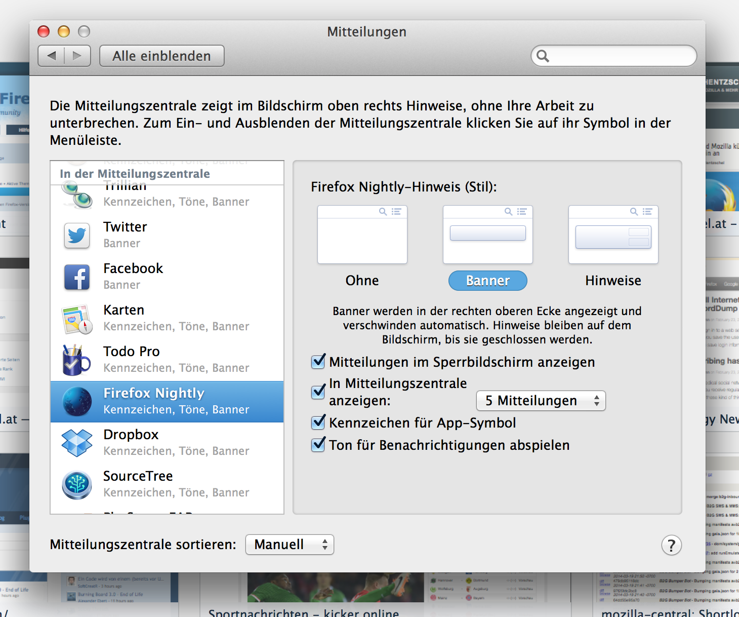739x617 pixels.
Task: Disable Kennzeichen für App-Symbol checkbox
Action: [x=318, y=422]
